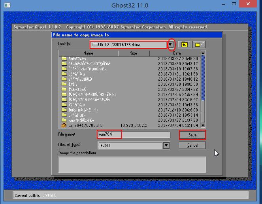Screen dimensions: 262x204
Task: Expand the Look in drive dropdown arrow
Action: tap(171, 45)
